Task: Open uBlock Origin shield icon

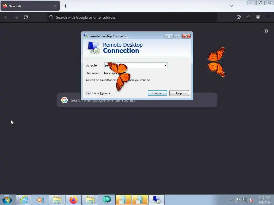Action: (258, 17)
